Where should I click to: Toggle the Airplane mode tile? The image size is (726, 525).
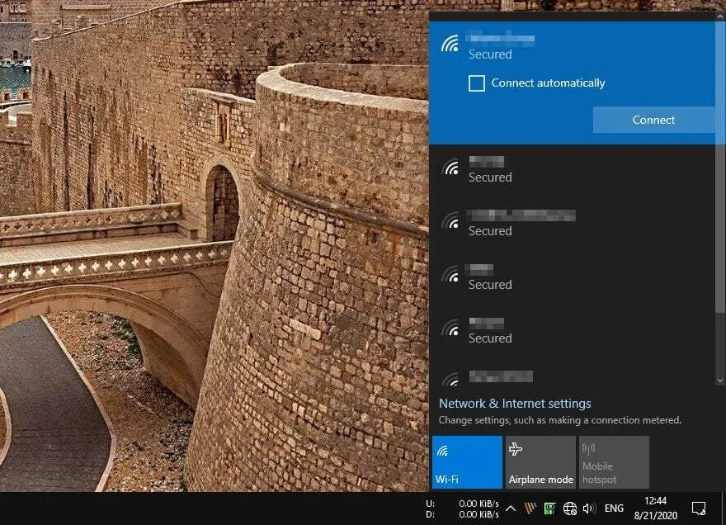coord(540,462)
